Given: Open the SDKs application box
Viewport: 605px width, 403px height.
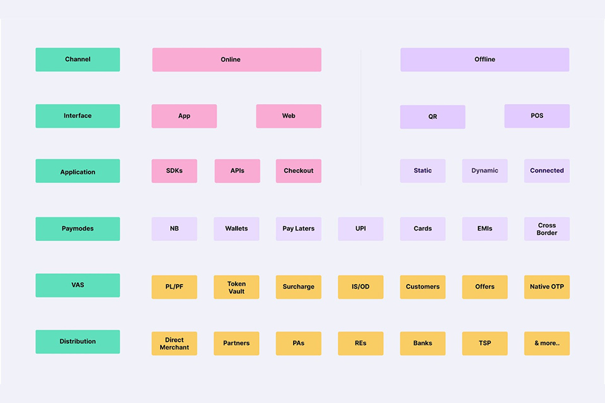Looking at the screenshot, I should [174, 171].
